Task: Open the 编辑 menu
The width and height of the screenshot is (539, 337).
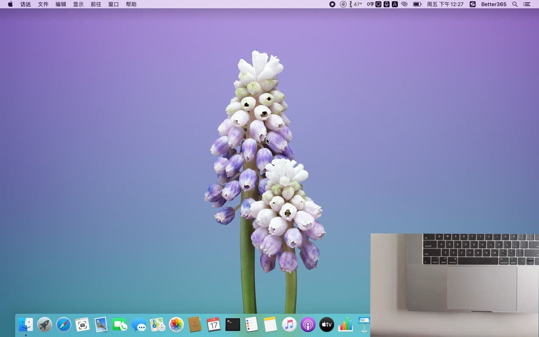Action: [x=61, y=4]
